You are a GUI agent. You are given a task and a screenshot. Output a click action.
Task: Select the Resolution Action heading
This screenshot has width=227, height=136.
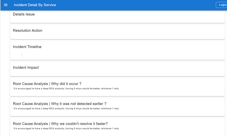[x=27, y=31]
